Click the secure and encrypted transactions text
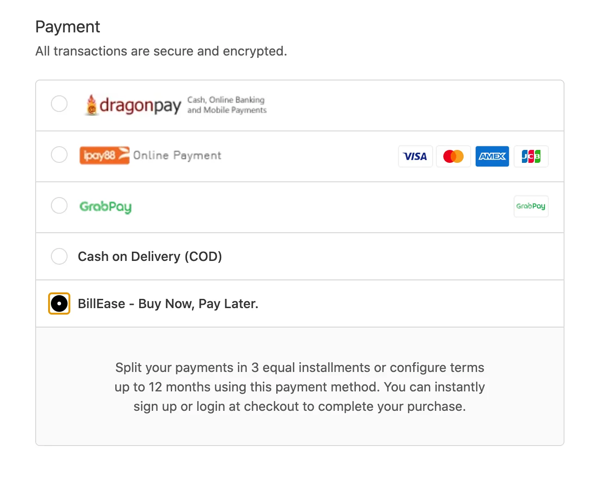 click(161, 51)
